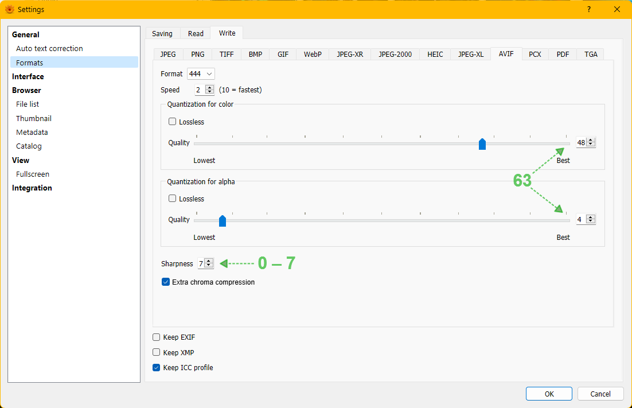Toggle Keep ICC profile checkbox
The width and height of the screenshot is (632, 408).
pyautogui.click(x=157, y=368)
